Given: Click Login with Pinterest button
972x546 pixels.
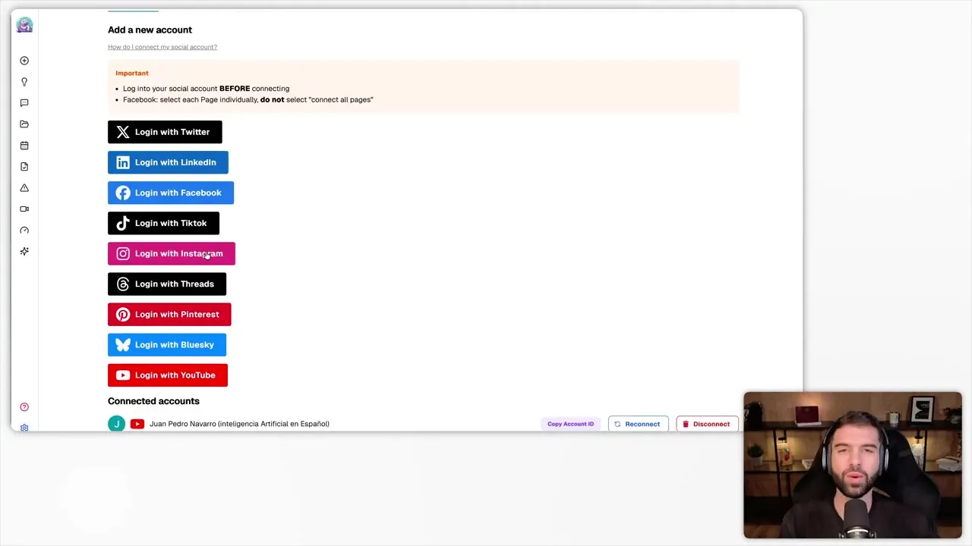Looking at the screenshot, I should click(x=169, y=314).
